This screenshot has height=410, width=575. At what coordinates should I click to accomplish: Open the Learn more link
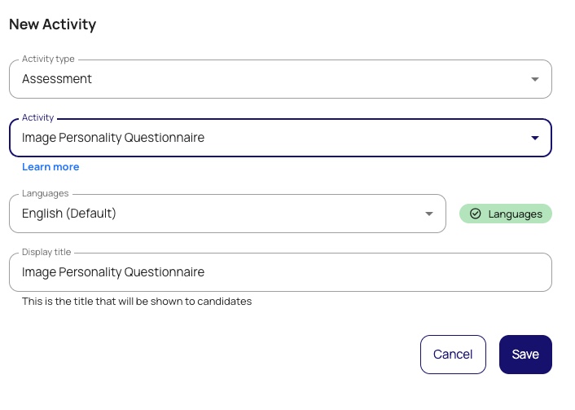[50, 167]
